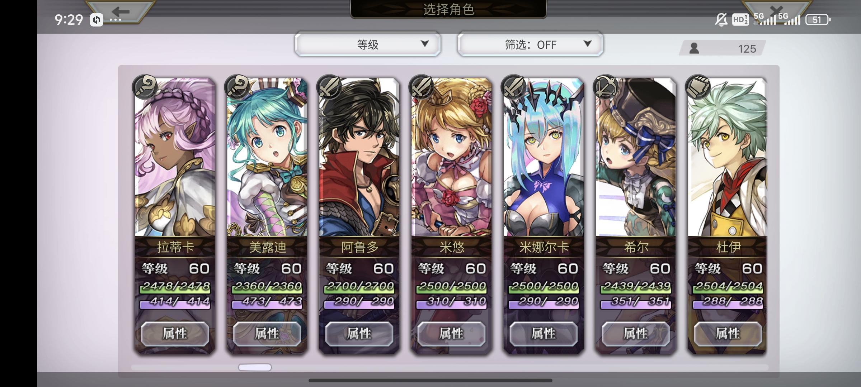Open 属性 for 杜伊

(x=728, y=334)
